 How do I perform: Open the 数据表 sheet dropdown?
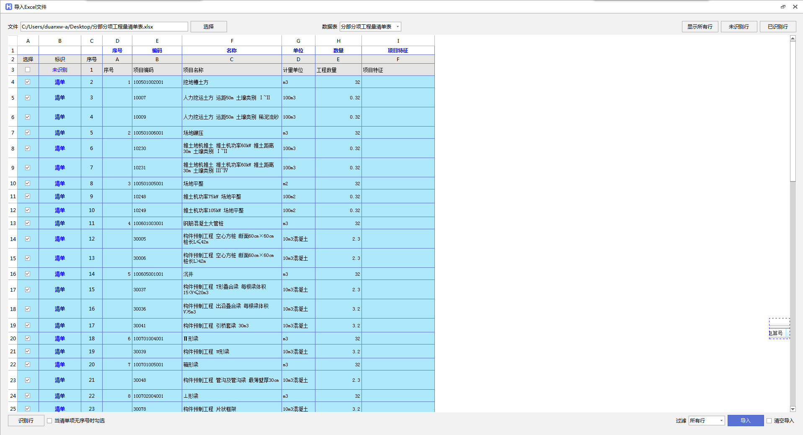coord(370,27)
